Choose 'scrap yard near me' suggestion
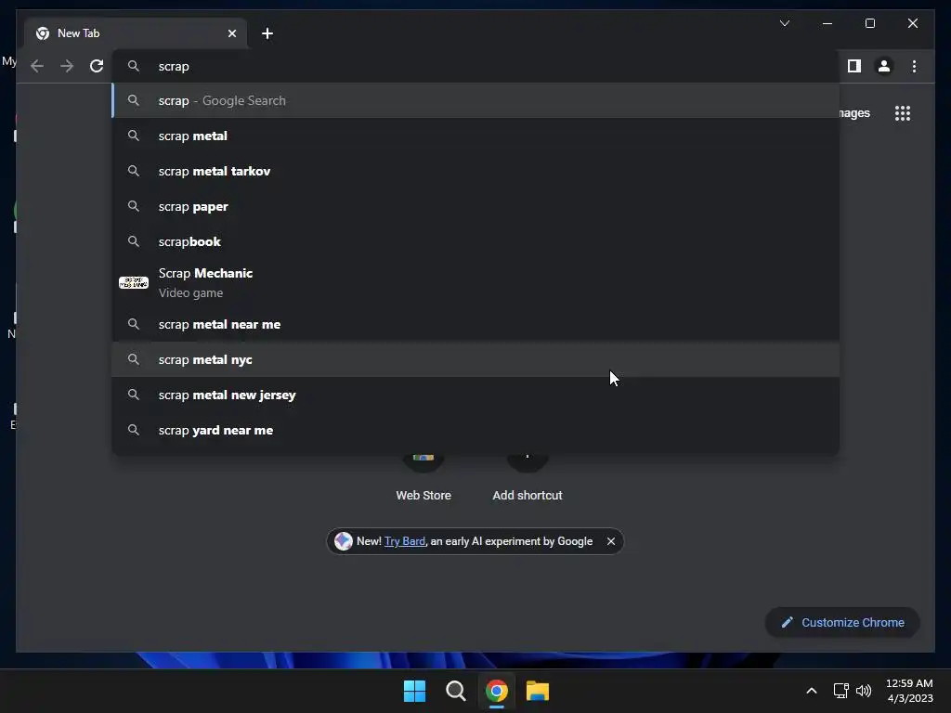 click(x=476, y=430)
